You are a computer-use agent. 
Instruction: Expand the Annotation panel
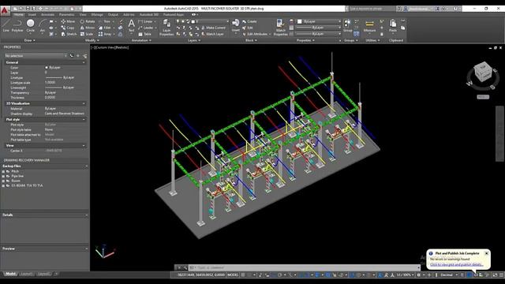(141, 40)
